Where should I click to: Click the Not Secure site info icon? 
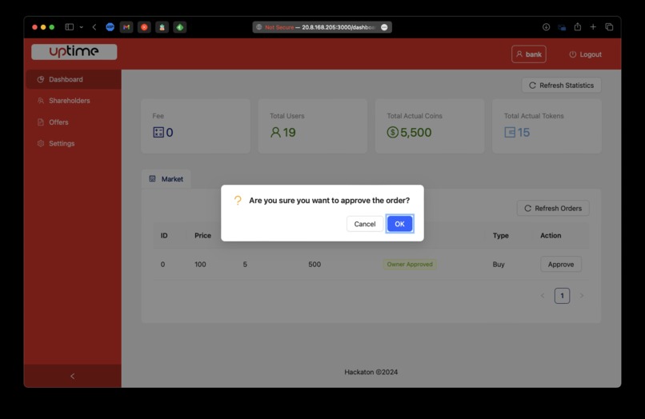pos(258,27)
